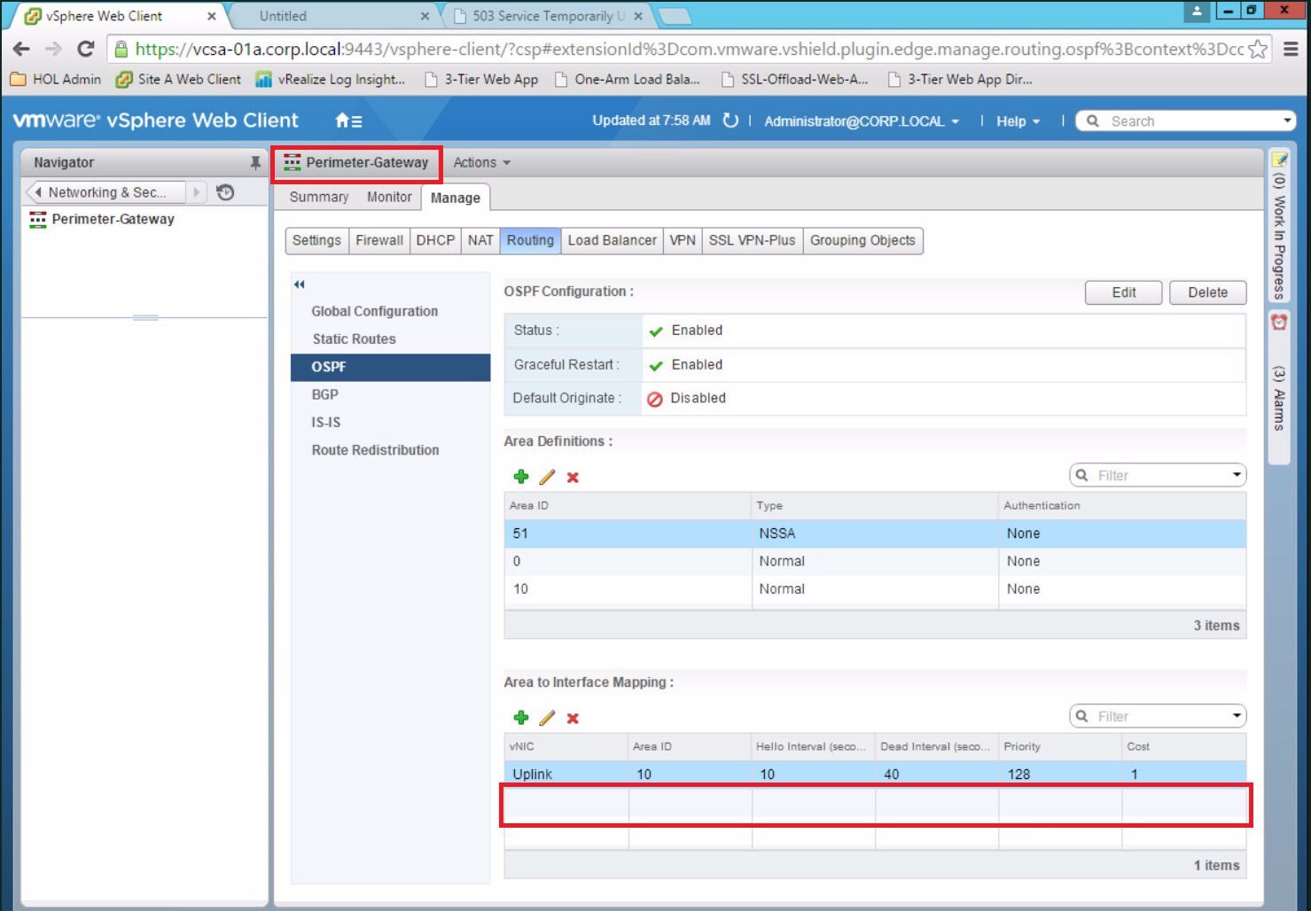Screen dimensions: 1311x911
Task: Click the Chrome user profile icon
Action: pyautogui.click(x=1197, y=11)
